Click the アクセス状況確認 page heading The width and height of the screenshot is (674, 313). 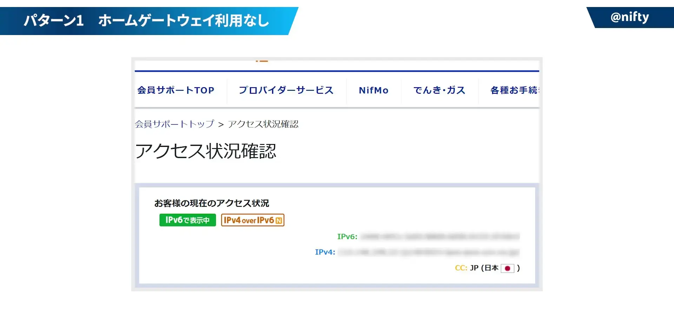(206, 151)
